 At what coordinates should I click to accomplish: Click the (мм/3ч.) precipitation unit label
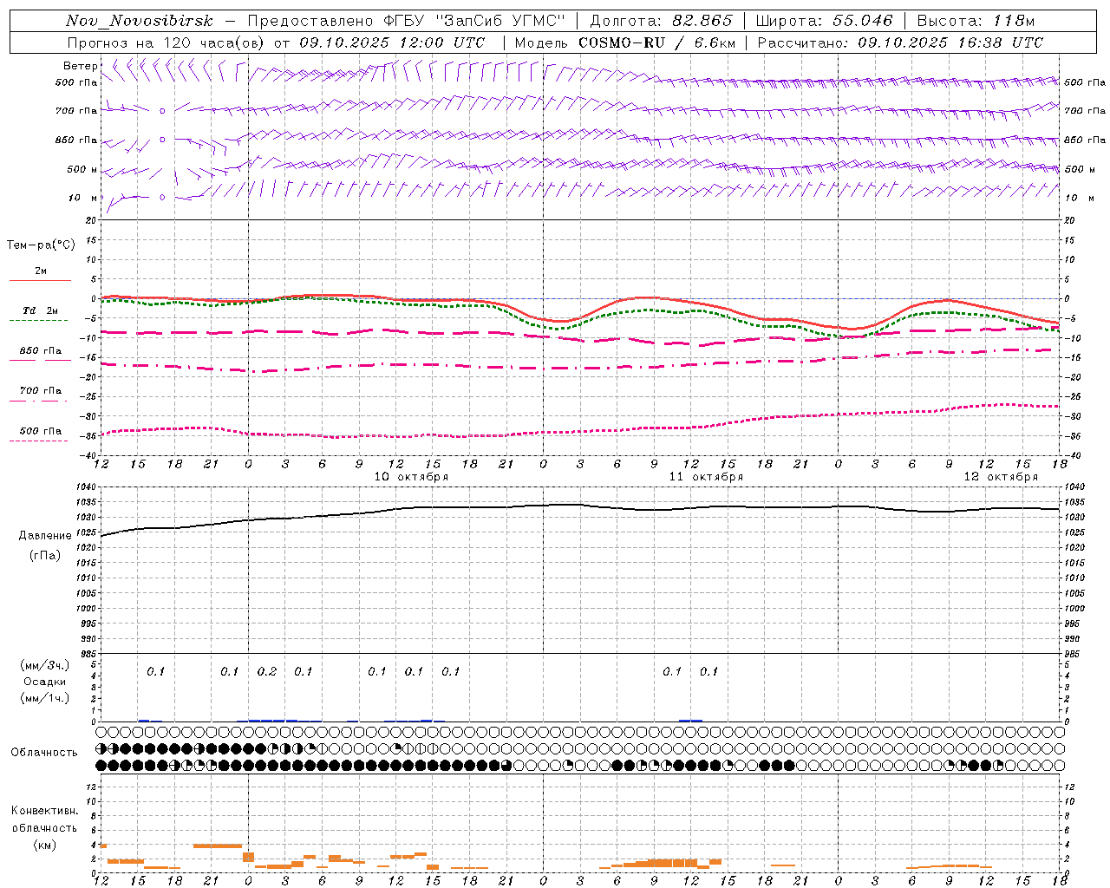pyautogui.click(x=45, y=665)
